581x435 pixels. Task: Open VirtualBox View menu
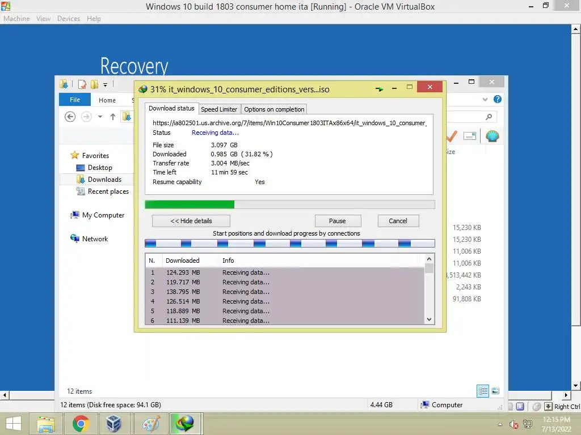coord(43,19)
